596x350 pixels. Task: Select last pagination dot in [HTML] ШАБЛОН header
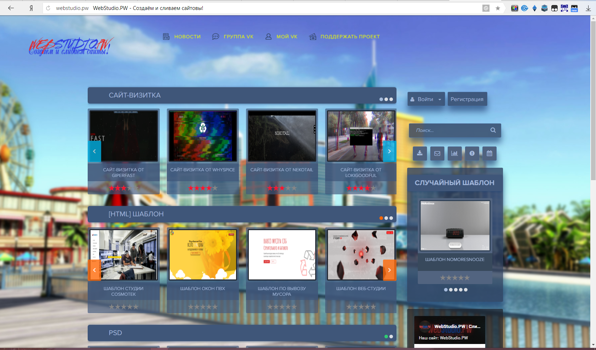(x=391, y=218)
